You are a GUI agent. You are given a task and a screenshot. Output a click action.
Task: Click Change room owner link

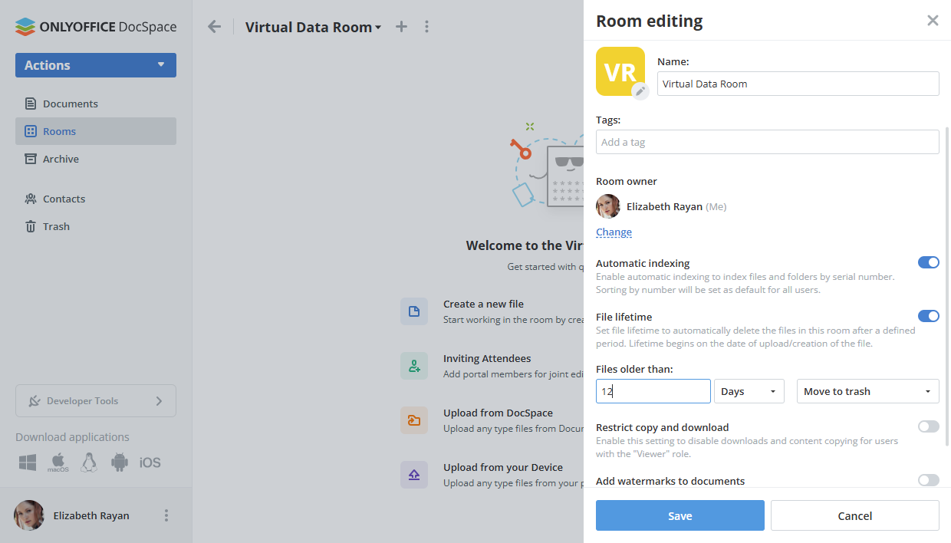click(614, 232)
